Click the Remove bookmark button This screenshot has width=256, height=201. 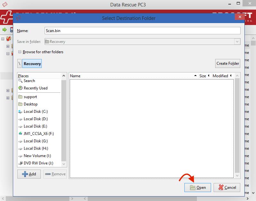(x=55, y=174)
